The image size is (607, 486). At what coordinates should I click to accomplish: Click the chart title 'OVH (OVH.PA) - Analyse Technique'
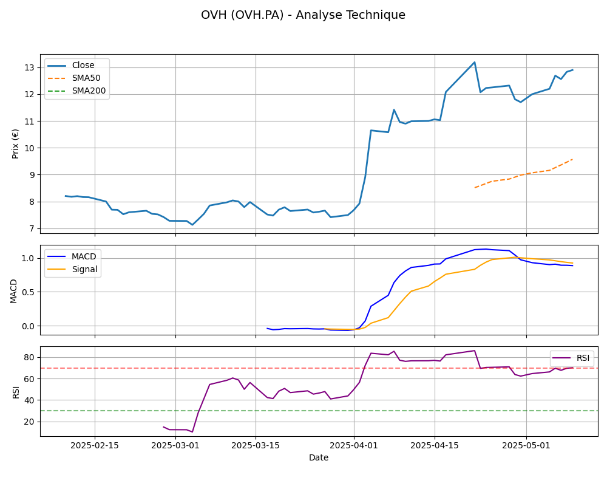(x=303, y=15)
